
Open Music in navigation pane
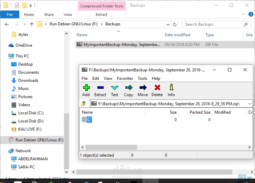[20, 89]
